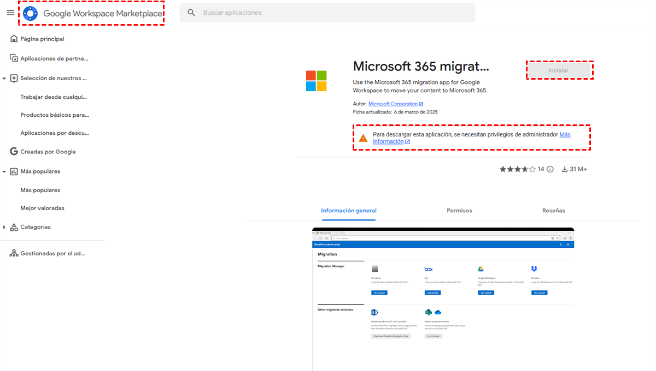
Task: Switch to the Reseñas tab
Action: click(x=554, y=211)
